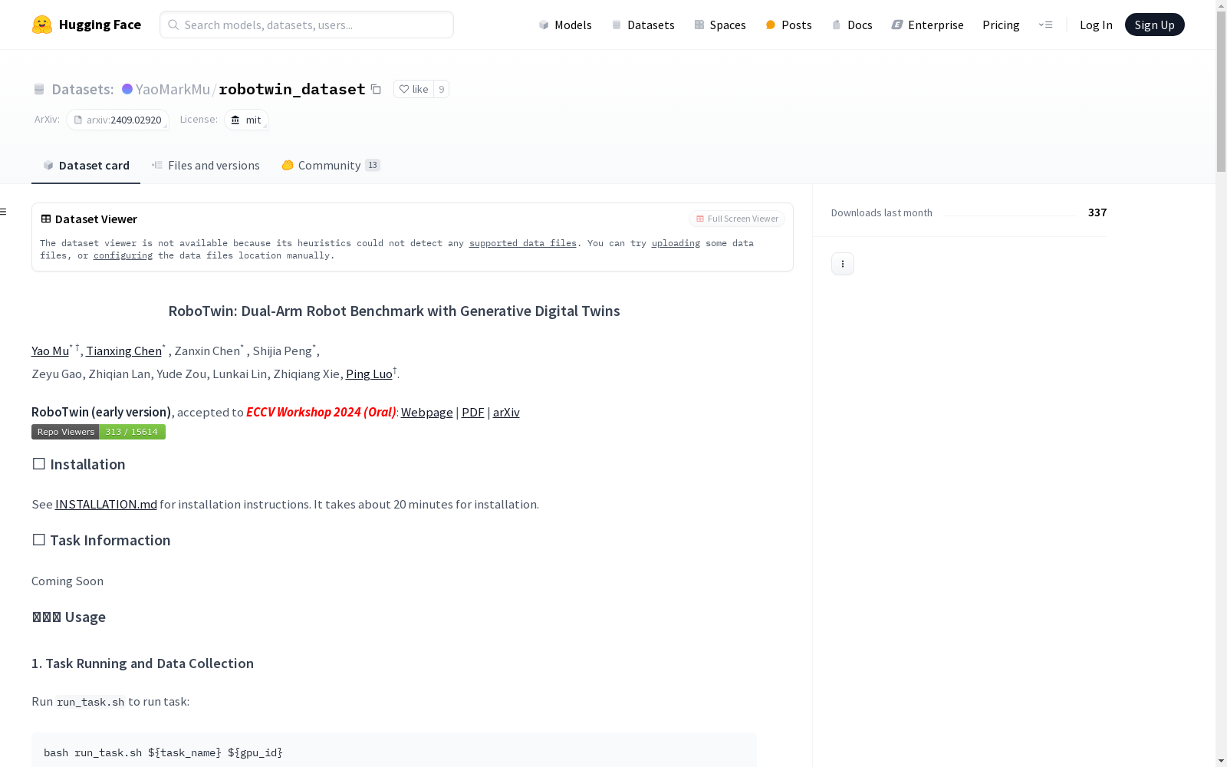Open the configuring link

(x=123, y=255)
